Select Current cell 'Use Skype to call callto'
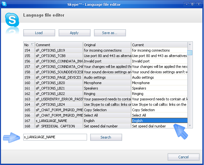This screenshot has height=165, width=204. (159, 104)
